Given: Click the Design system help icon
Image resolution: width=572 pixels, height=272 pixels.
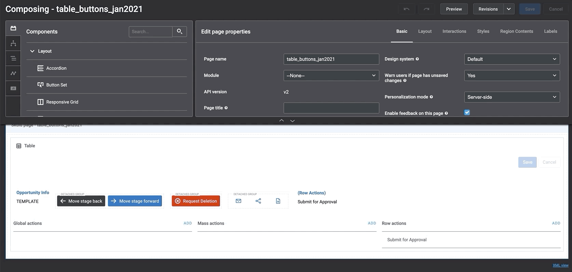Looking at the screenshot, I should 417,59.
